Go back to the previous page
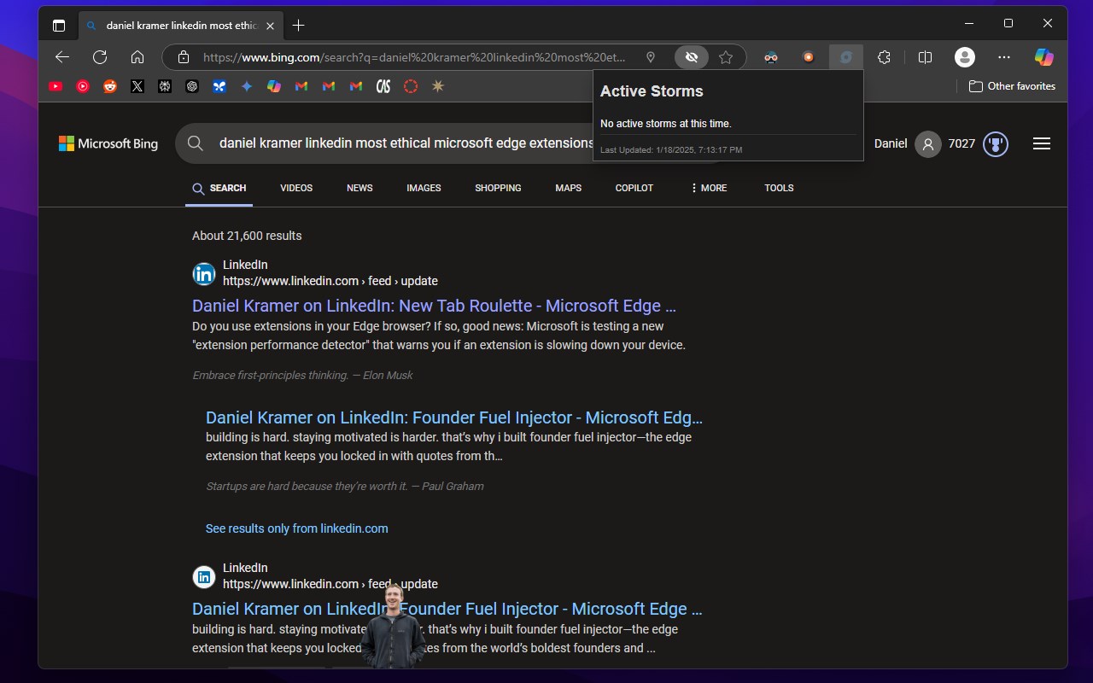Viewport: 1093px width, 683px height. 62,57
